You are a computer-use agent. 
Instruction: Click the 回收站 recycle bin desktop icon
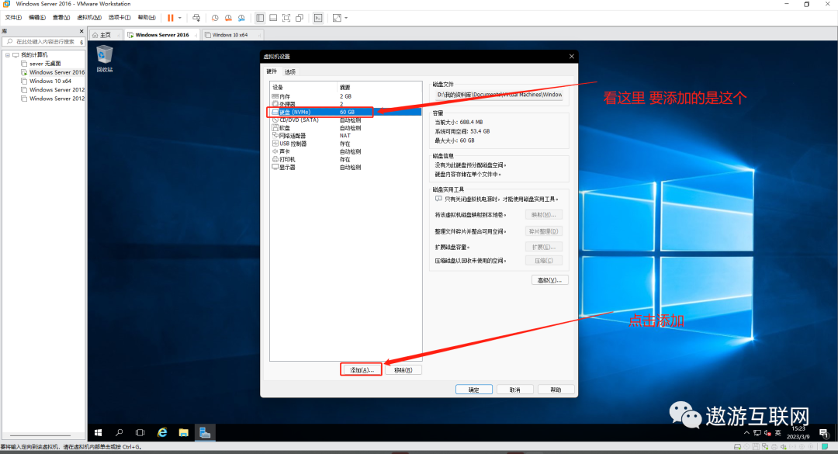(x=104, y=58)
